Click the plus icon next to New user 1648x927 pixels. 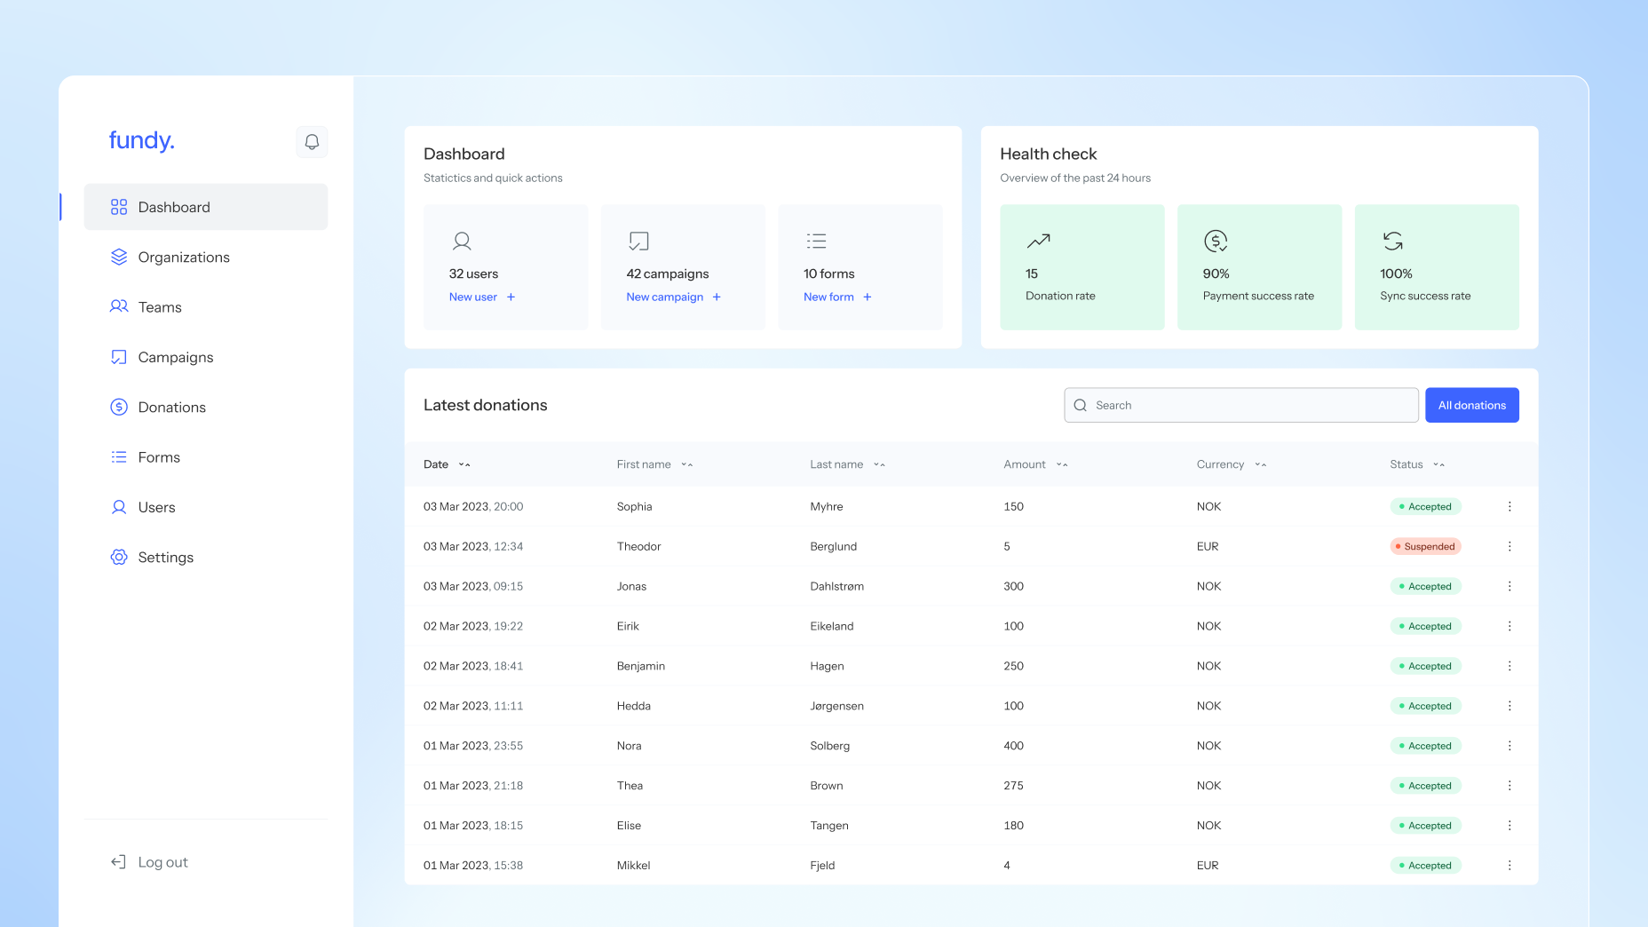tap(511, 297)
